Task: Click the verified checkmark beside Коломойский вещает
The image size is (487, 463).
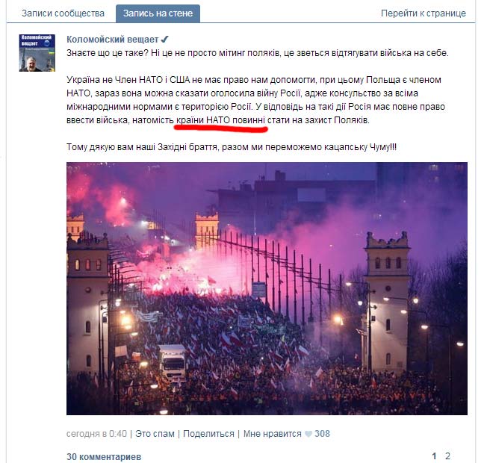Action: click(x=165, y=39)
